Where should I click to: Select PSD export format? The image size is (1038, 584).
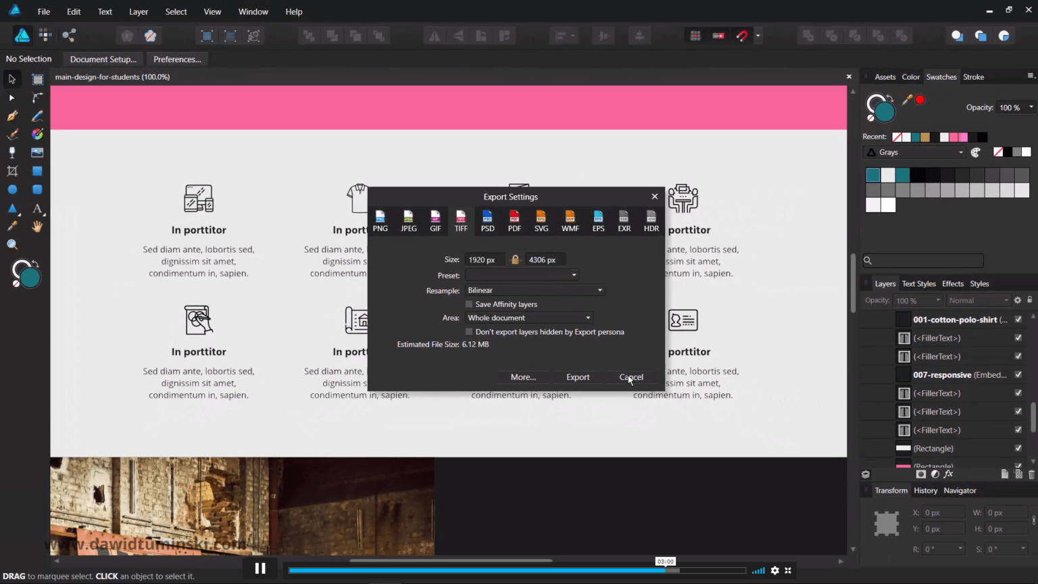pyautogui.click(x=487, y=221)
